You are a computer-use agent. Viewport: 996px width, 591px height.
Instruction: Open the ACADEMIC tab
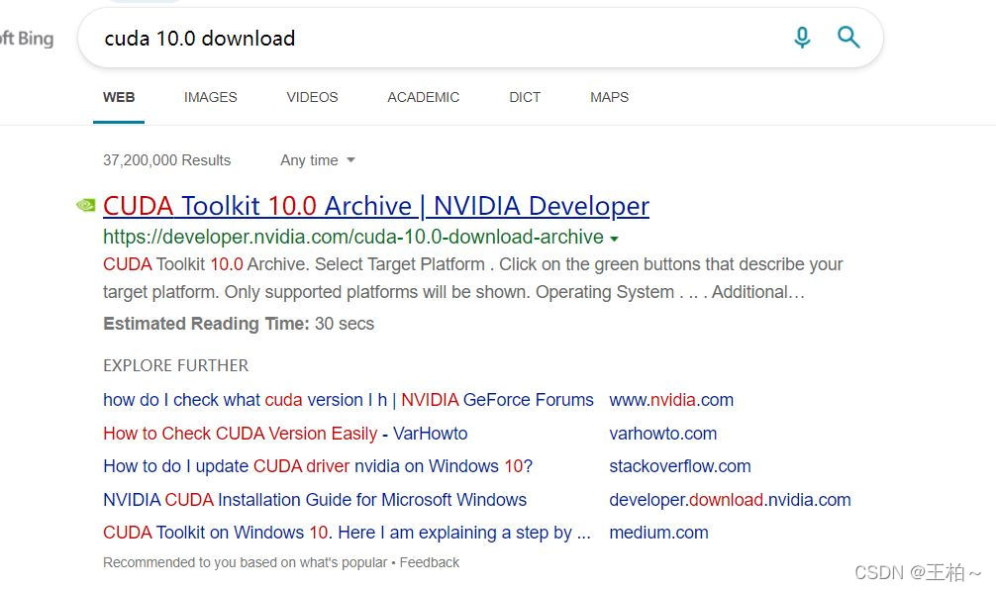(x=423, y=97)
